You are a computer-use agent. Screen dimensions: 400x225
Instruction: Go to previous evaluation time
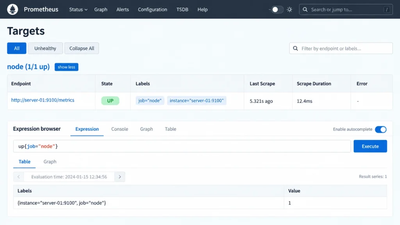point(19,177)
